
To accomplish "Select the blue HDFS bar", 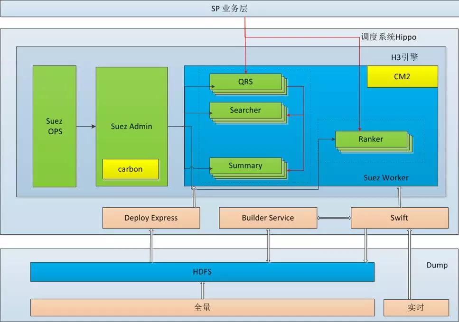I will (202, 272).
